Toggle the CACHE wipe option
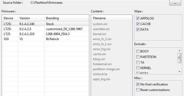Screen dimensions: 184x96 [x=138, y=24]
